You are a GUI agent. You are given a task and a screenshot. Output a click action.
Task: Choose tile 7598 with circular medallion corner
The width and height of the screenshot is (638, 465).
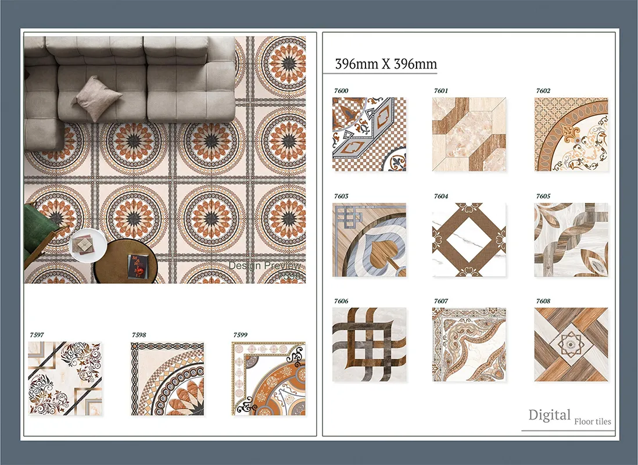pyautogui.click(x=167, y=378)
